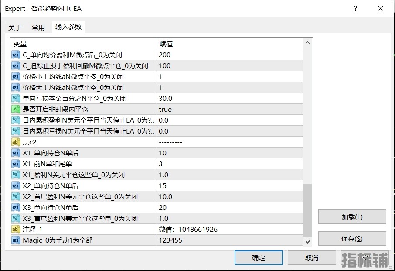Click scrollbar up arrow in parameter list
The height and width of the screenshot is (271, 395).
(307, 43)
